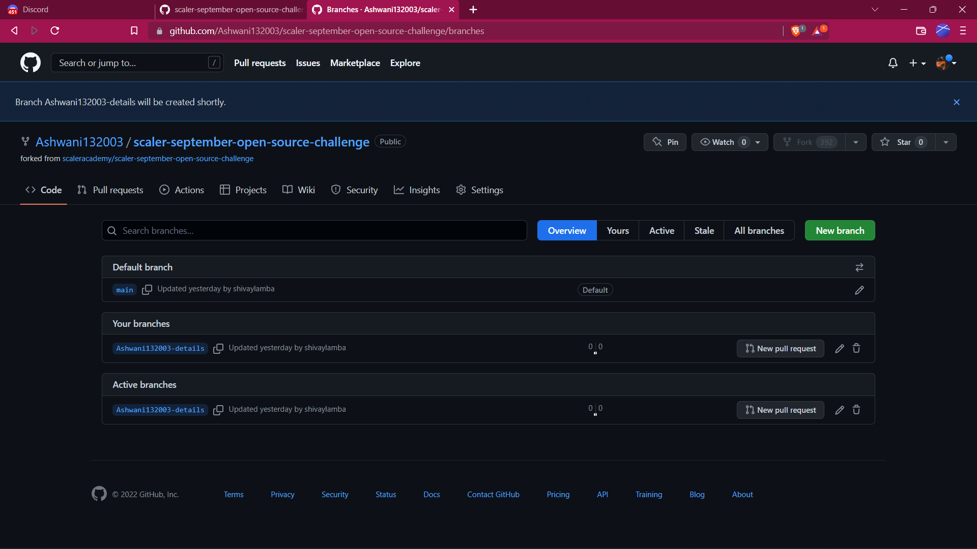Select the Security shield tab icon
This screenshot has height=549, width=977.
336,190
